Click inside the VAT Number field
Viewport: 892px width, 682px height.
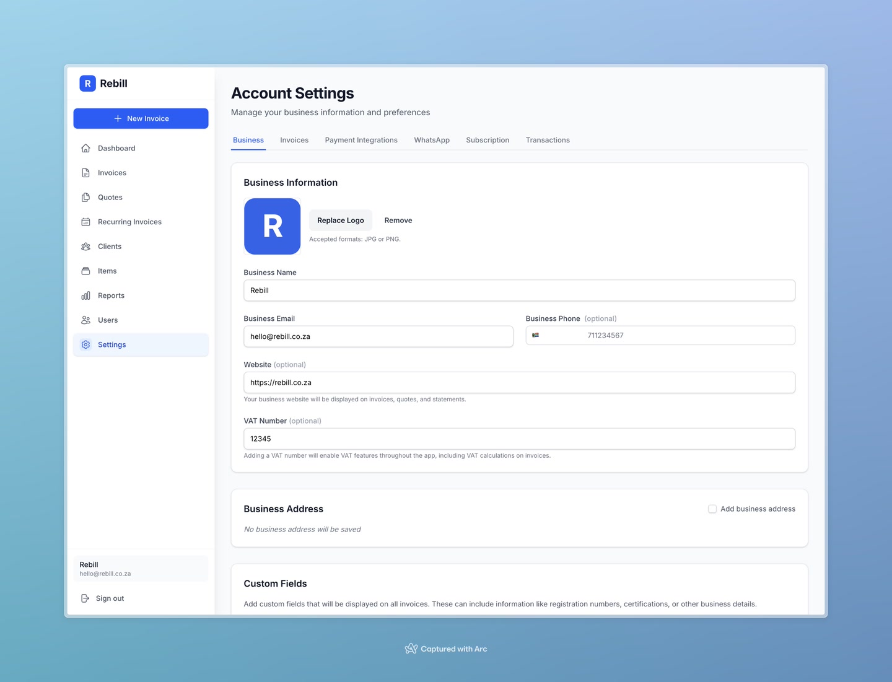click(519, 439)
